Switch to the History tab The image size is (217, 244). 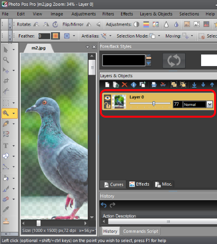[110, 231]
